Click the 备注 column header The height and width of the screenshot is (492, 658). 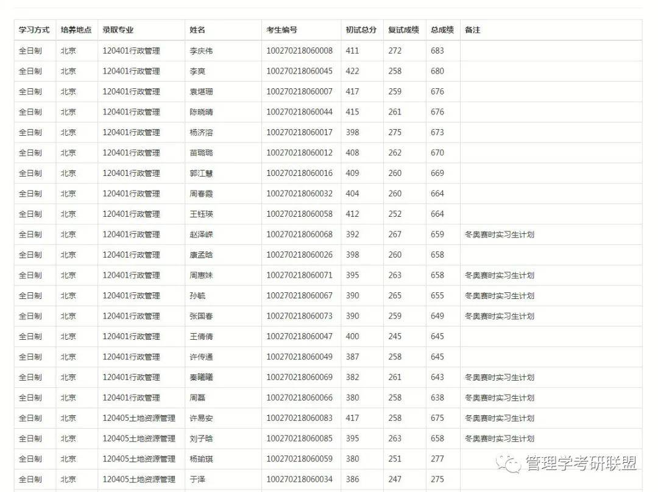(472, 30)
